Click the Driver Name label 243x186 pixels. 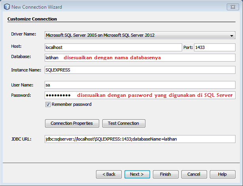pos(24,34)
